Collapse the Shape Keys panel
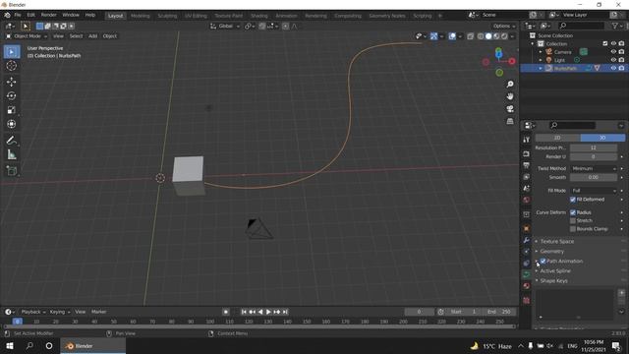Image resolution: width=629 pixels, height=354 pixels. click(553, 280)
